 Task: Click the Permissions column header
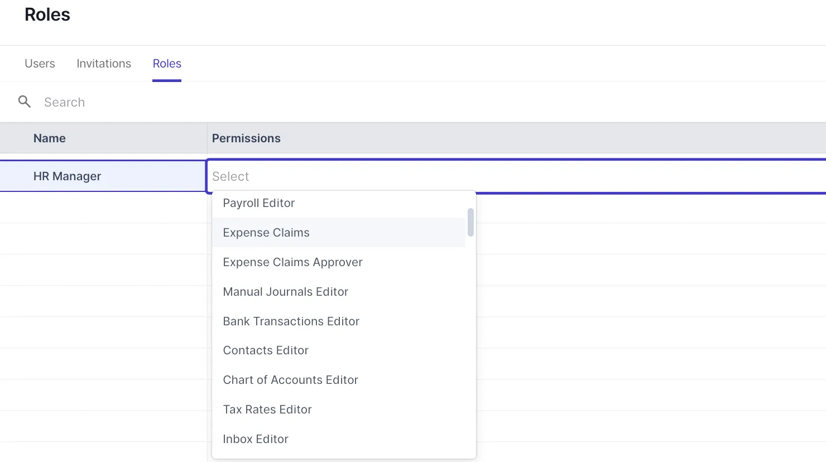click(246, 138)
